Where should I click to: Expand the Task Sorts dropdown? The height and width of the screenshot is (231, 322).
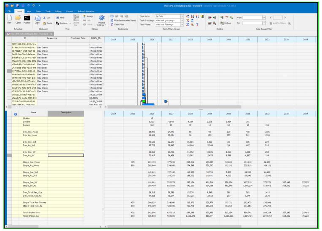tap(182, 16)
